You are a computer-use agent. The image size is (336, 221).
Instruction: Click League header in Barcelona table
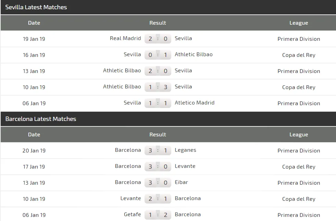(x=299, y=135)
